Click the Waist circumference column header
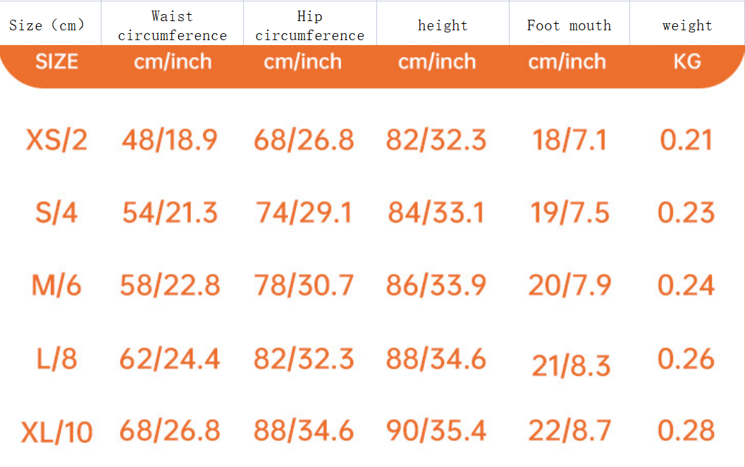The width and height of the screenshot is (745, 467). coord(172,25)
